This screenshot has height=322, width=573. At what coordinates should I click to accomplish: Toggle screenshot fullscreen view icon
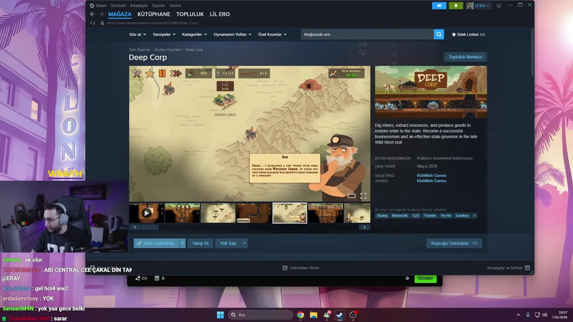tap(363, 196)
